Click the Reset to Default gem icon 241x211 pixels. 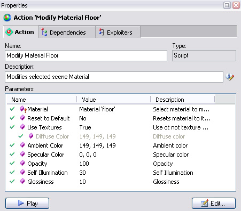click(22, 118)
